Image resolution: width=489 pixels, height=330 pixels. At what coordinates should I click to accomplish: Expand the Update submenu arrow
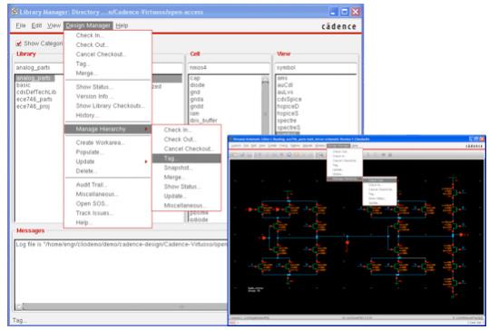pyautogui.click(x=146, y=161)
